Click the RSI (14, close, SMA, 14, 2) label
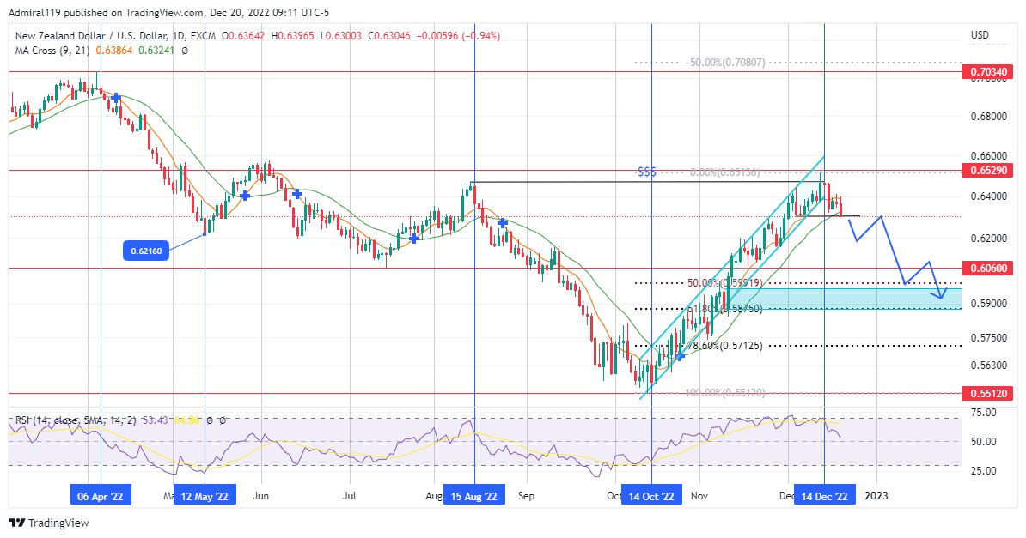This screenshot has height=538, width=1026. pos(76,420)
